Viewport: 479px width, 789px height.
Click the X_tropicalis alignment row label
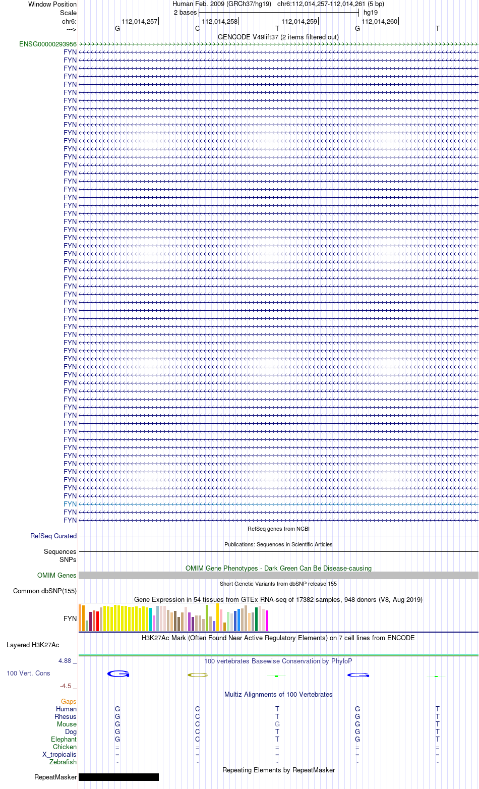[x=59, y=755]
